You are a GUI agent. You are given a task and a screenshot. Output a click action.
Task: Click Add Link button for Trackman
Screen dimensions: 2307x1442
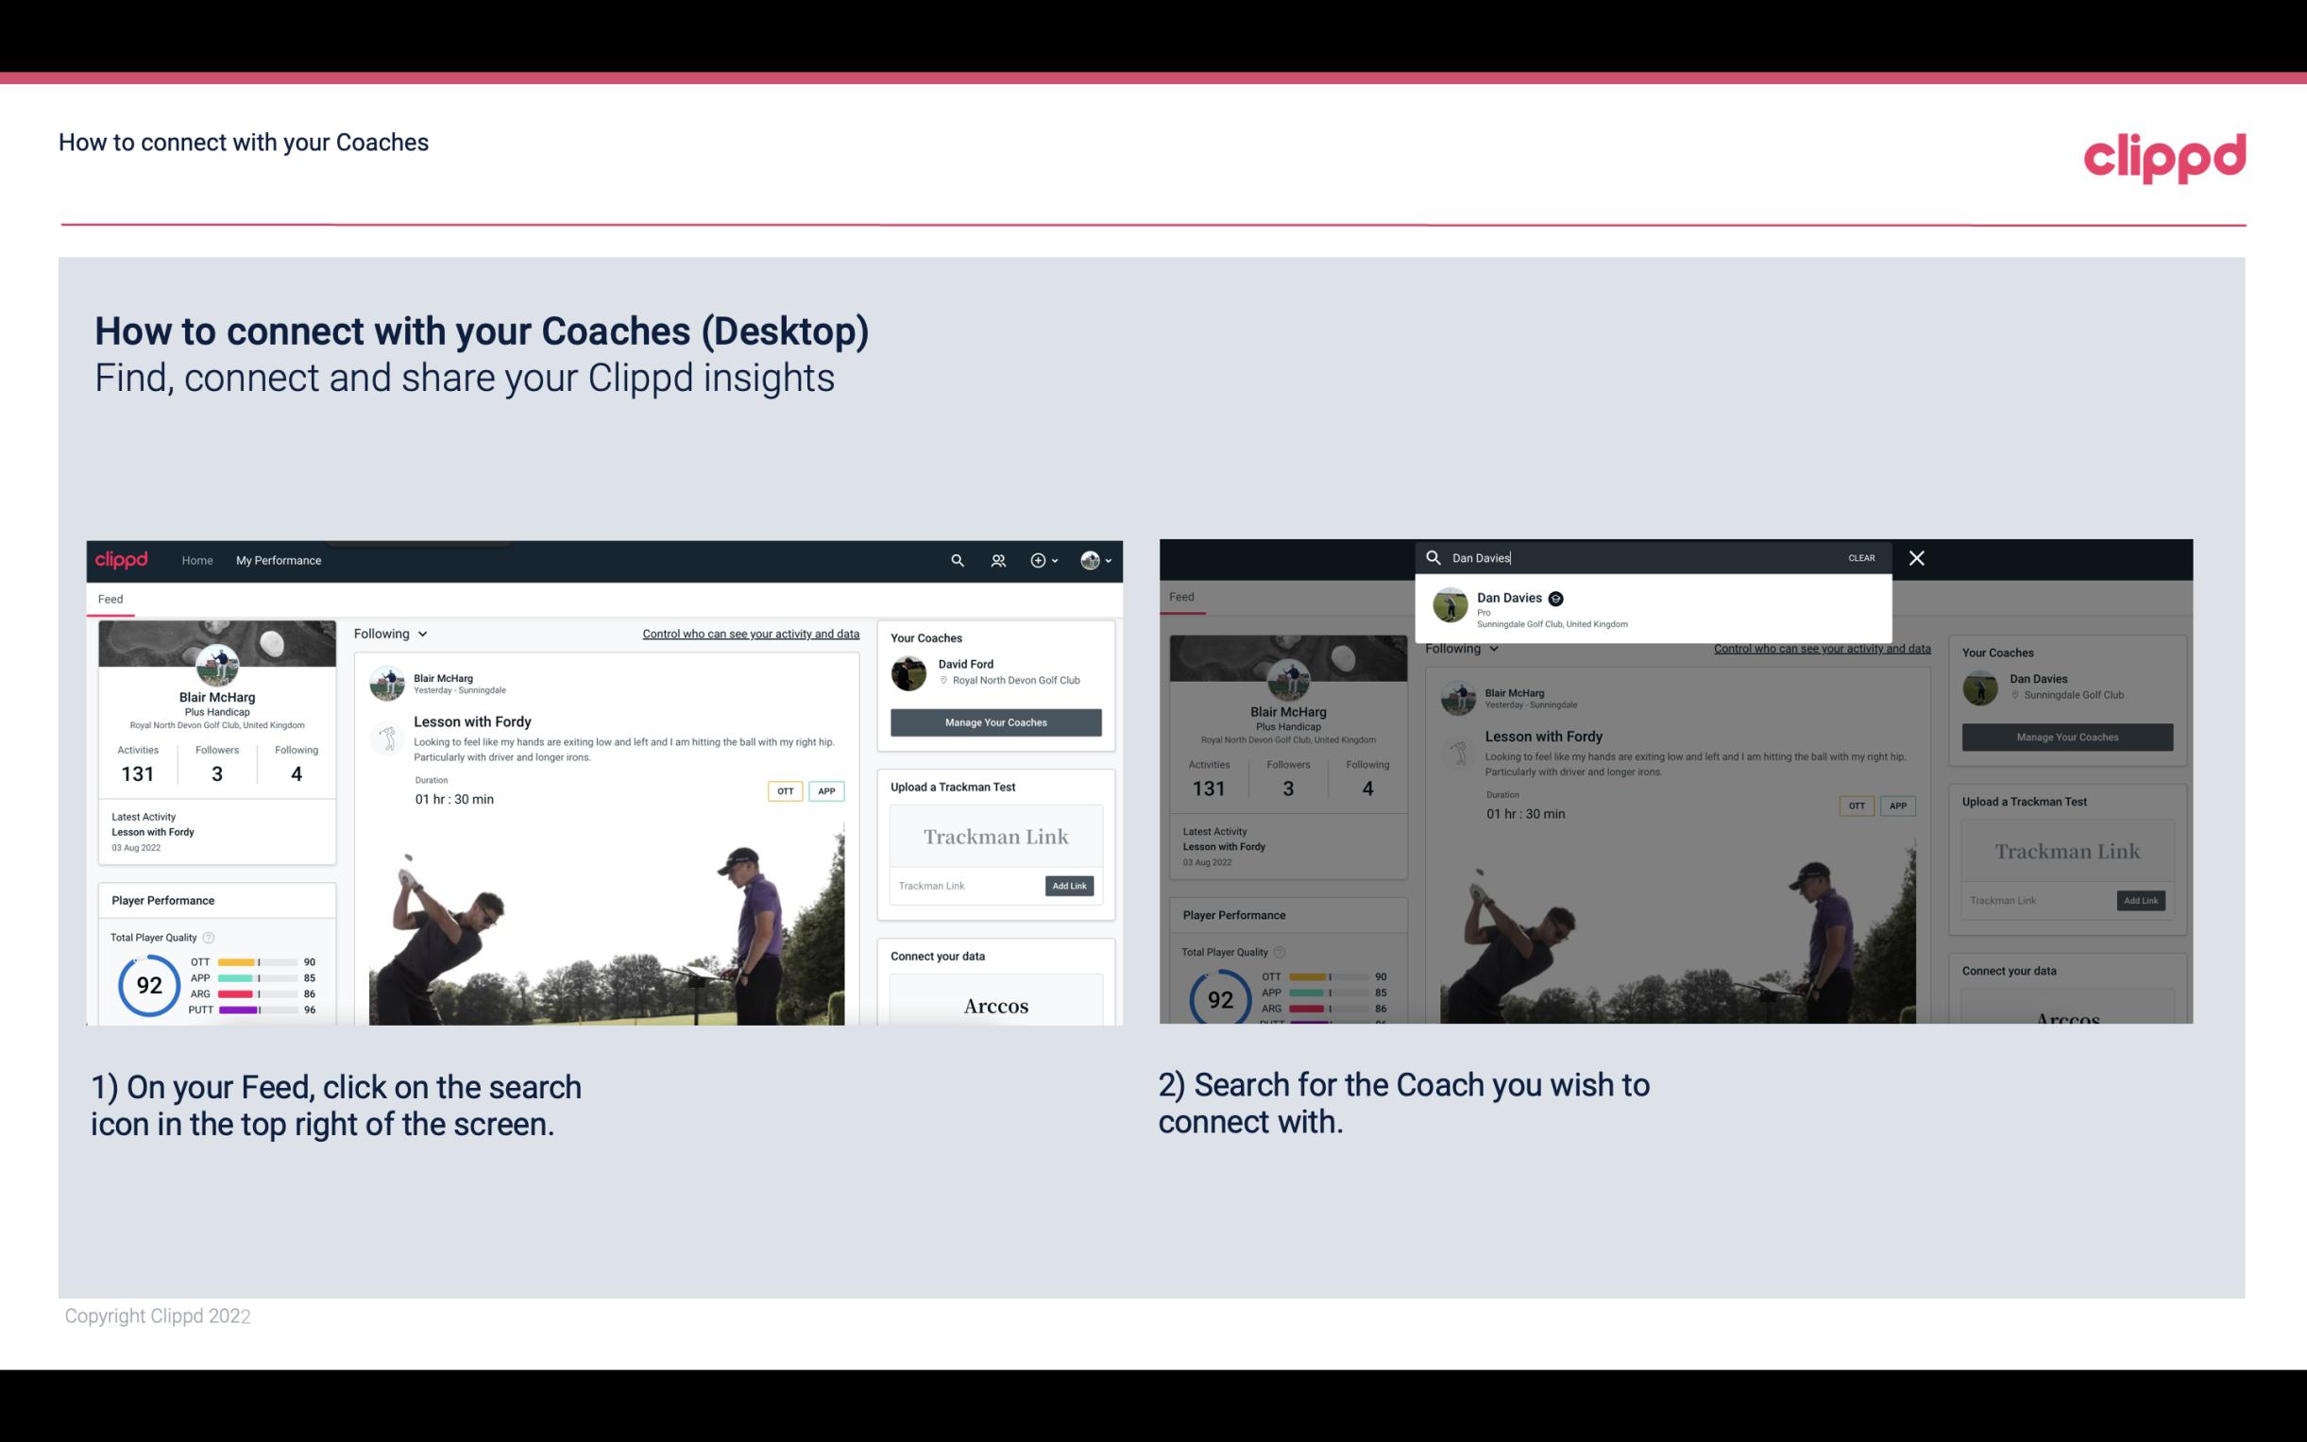click(1070, 886)
